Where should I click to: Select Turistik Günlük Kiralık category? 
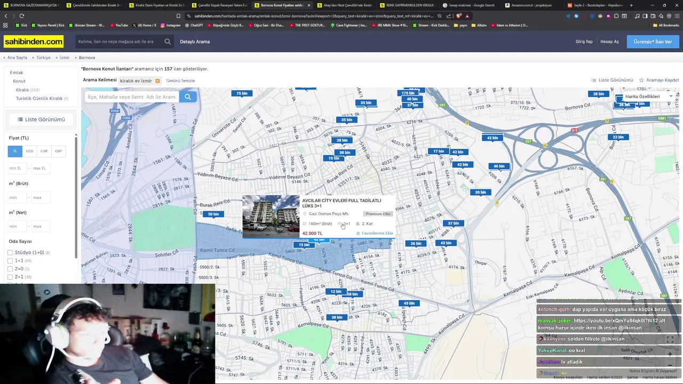[x=42, y=99]
